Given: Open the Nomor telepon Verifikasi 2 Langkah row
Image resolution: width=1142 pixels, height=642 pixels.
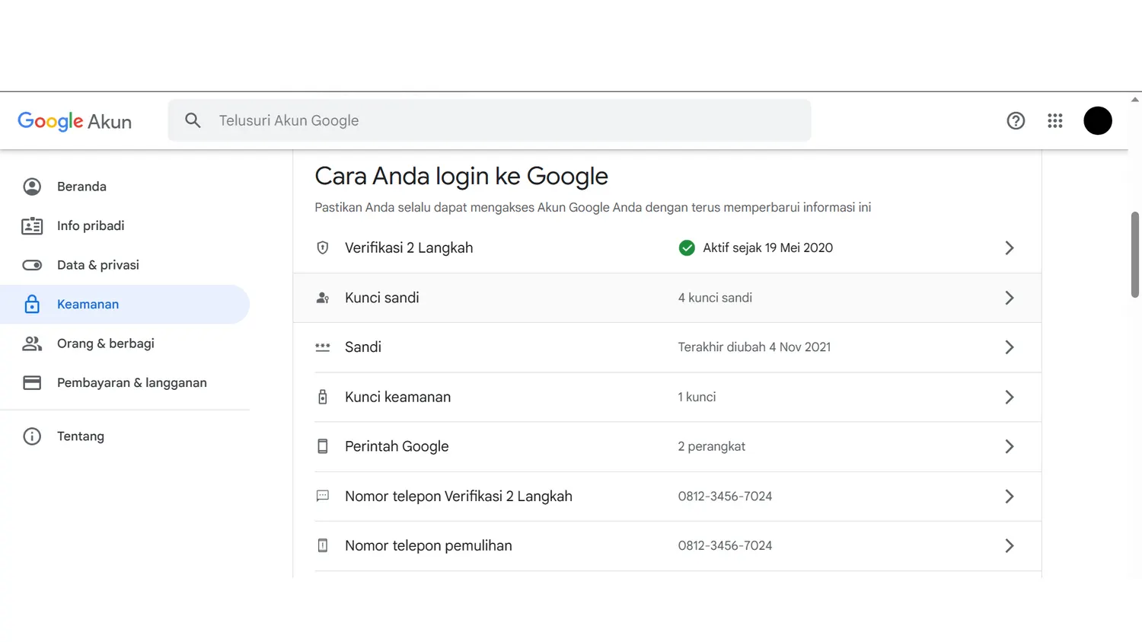Looking at the screenshot, I should [458, 497].
